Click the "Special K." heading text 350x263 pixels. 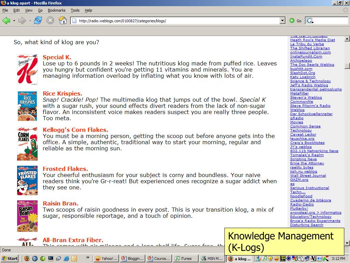pyautogui.click(x=57, y=57)
